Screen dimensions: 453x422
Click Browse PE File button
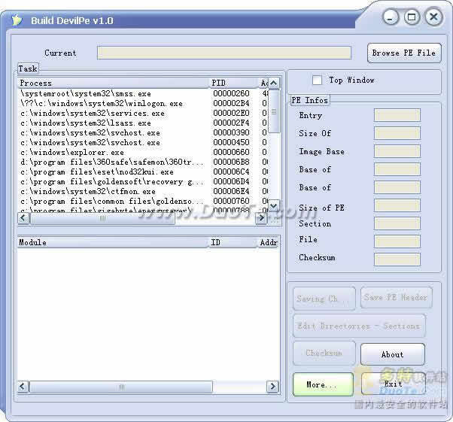(404, 53)
